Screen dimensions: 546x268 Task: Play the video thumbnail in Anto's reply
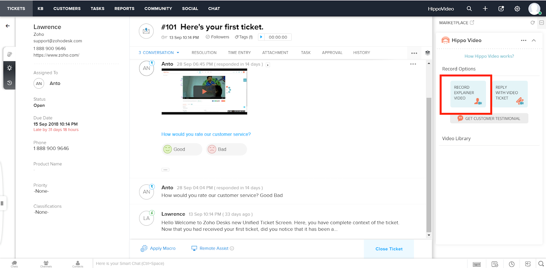coord(204,91)
